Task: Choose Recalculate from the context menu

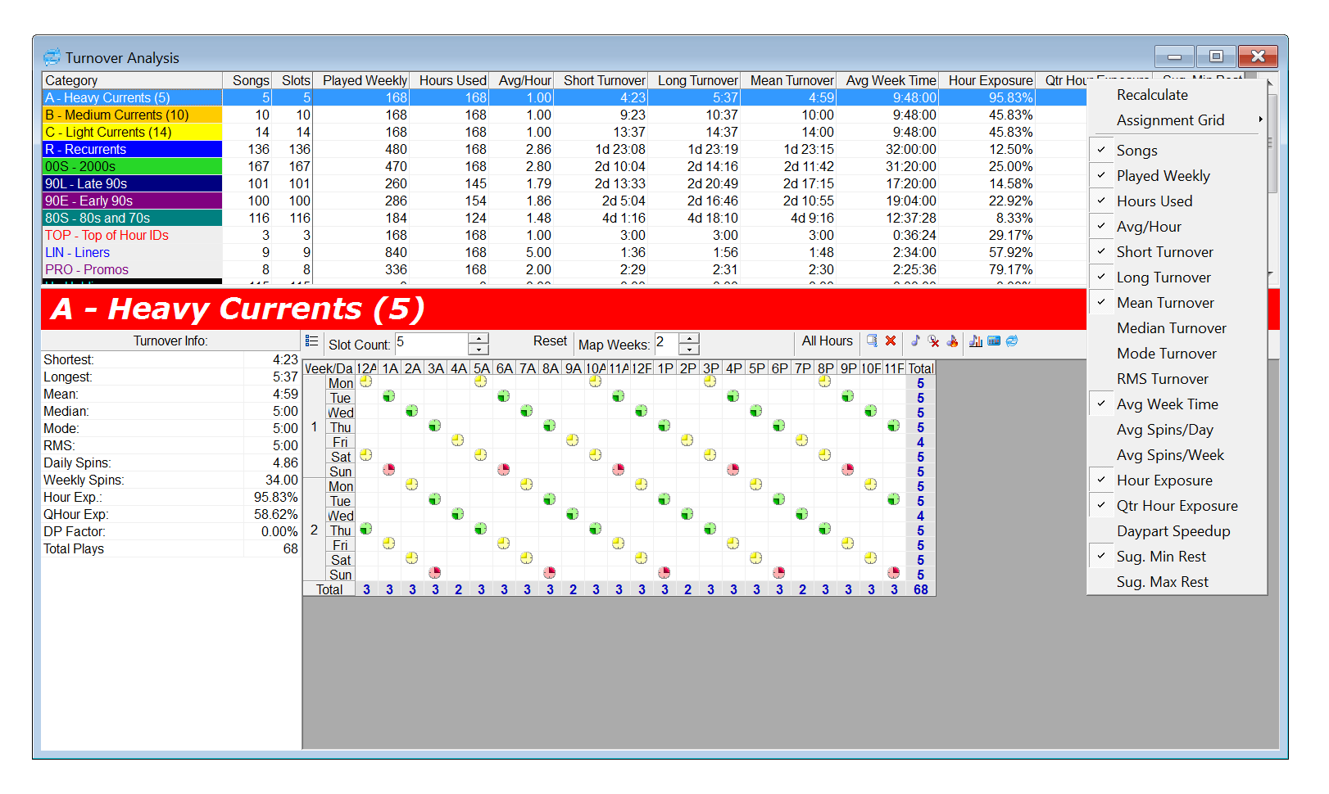Action: [x=1151, y=95]
